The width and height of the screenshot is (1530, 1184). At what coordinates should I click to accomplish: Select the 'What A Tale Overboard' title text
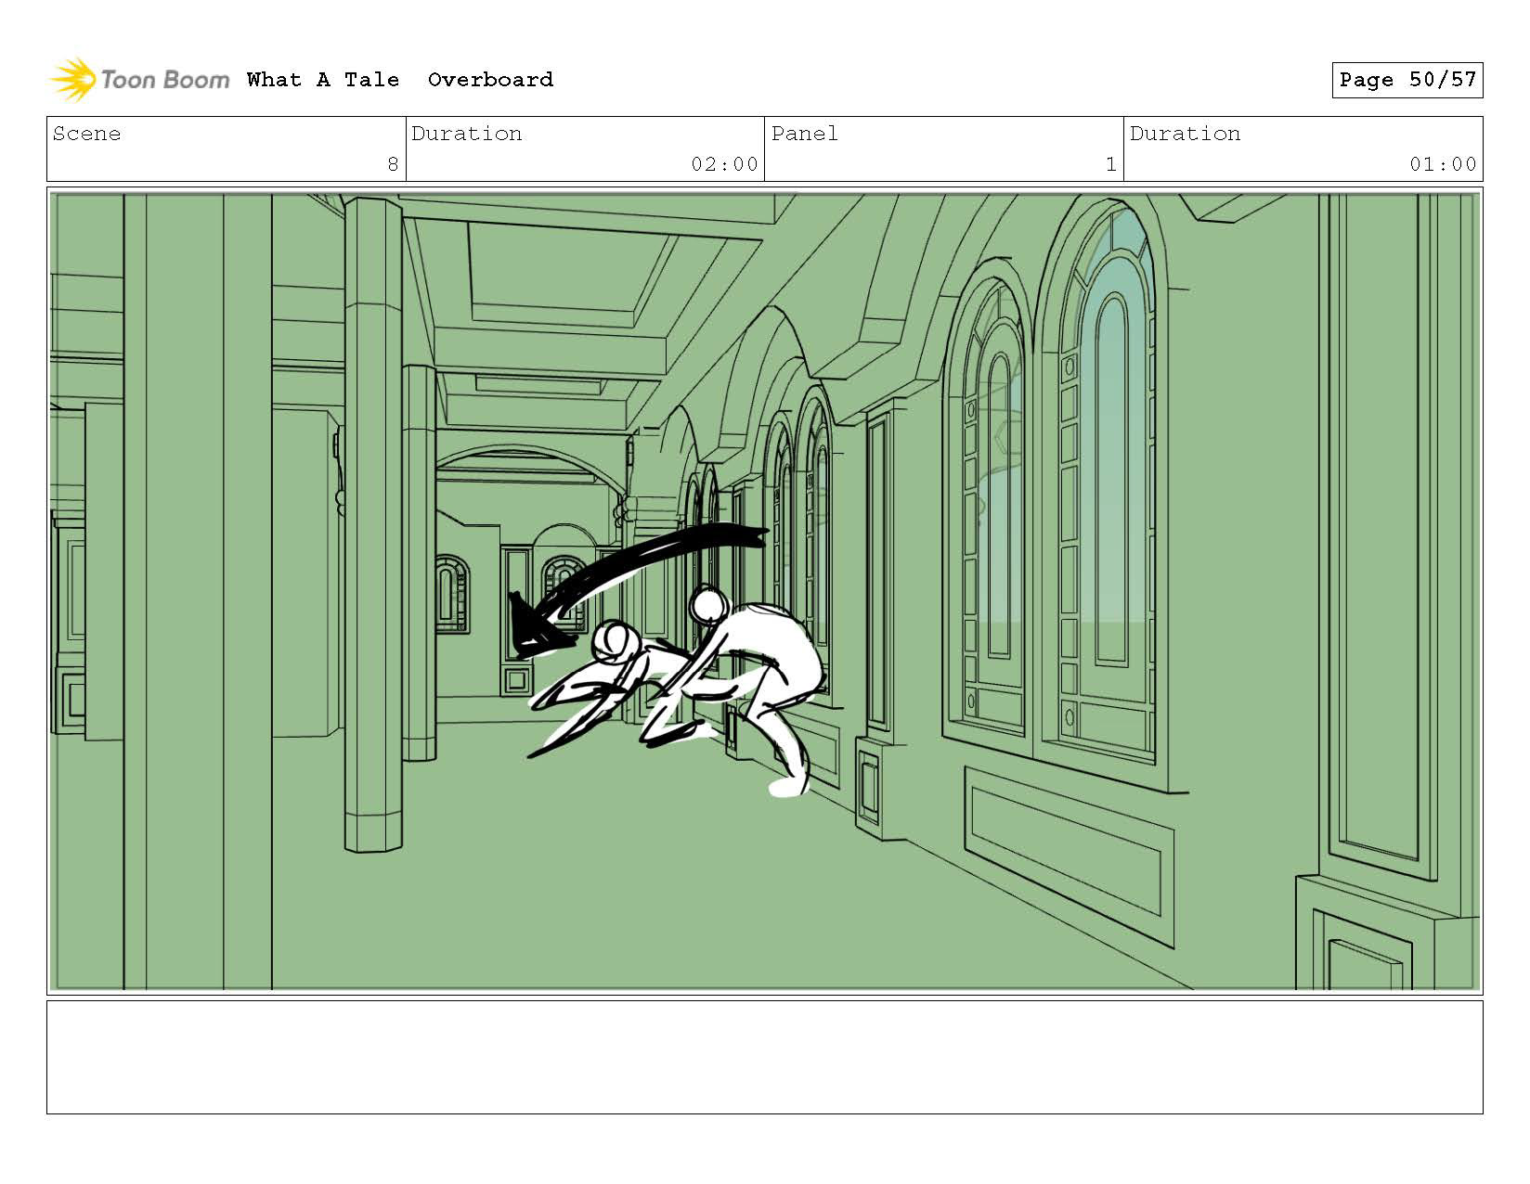pyautogui.click(x=400, y=80)
